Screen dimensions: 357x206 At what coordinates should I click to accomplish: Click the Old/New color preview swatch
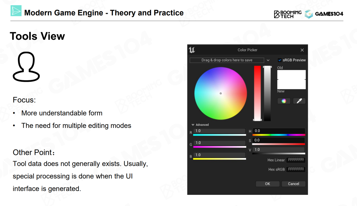pos(291,80)
